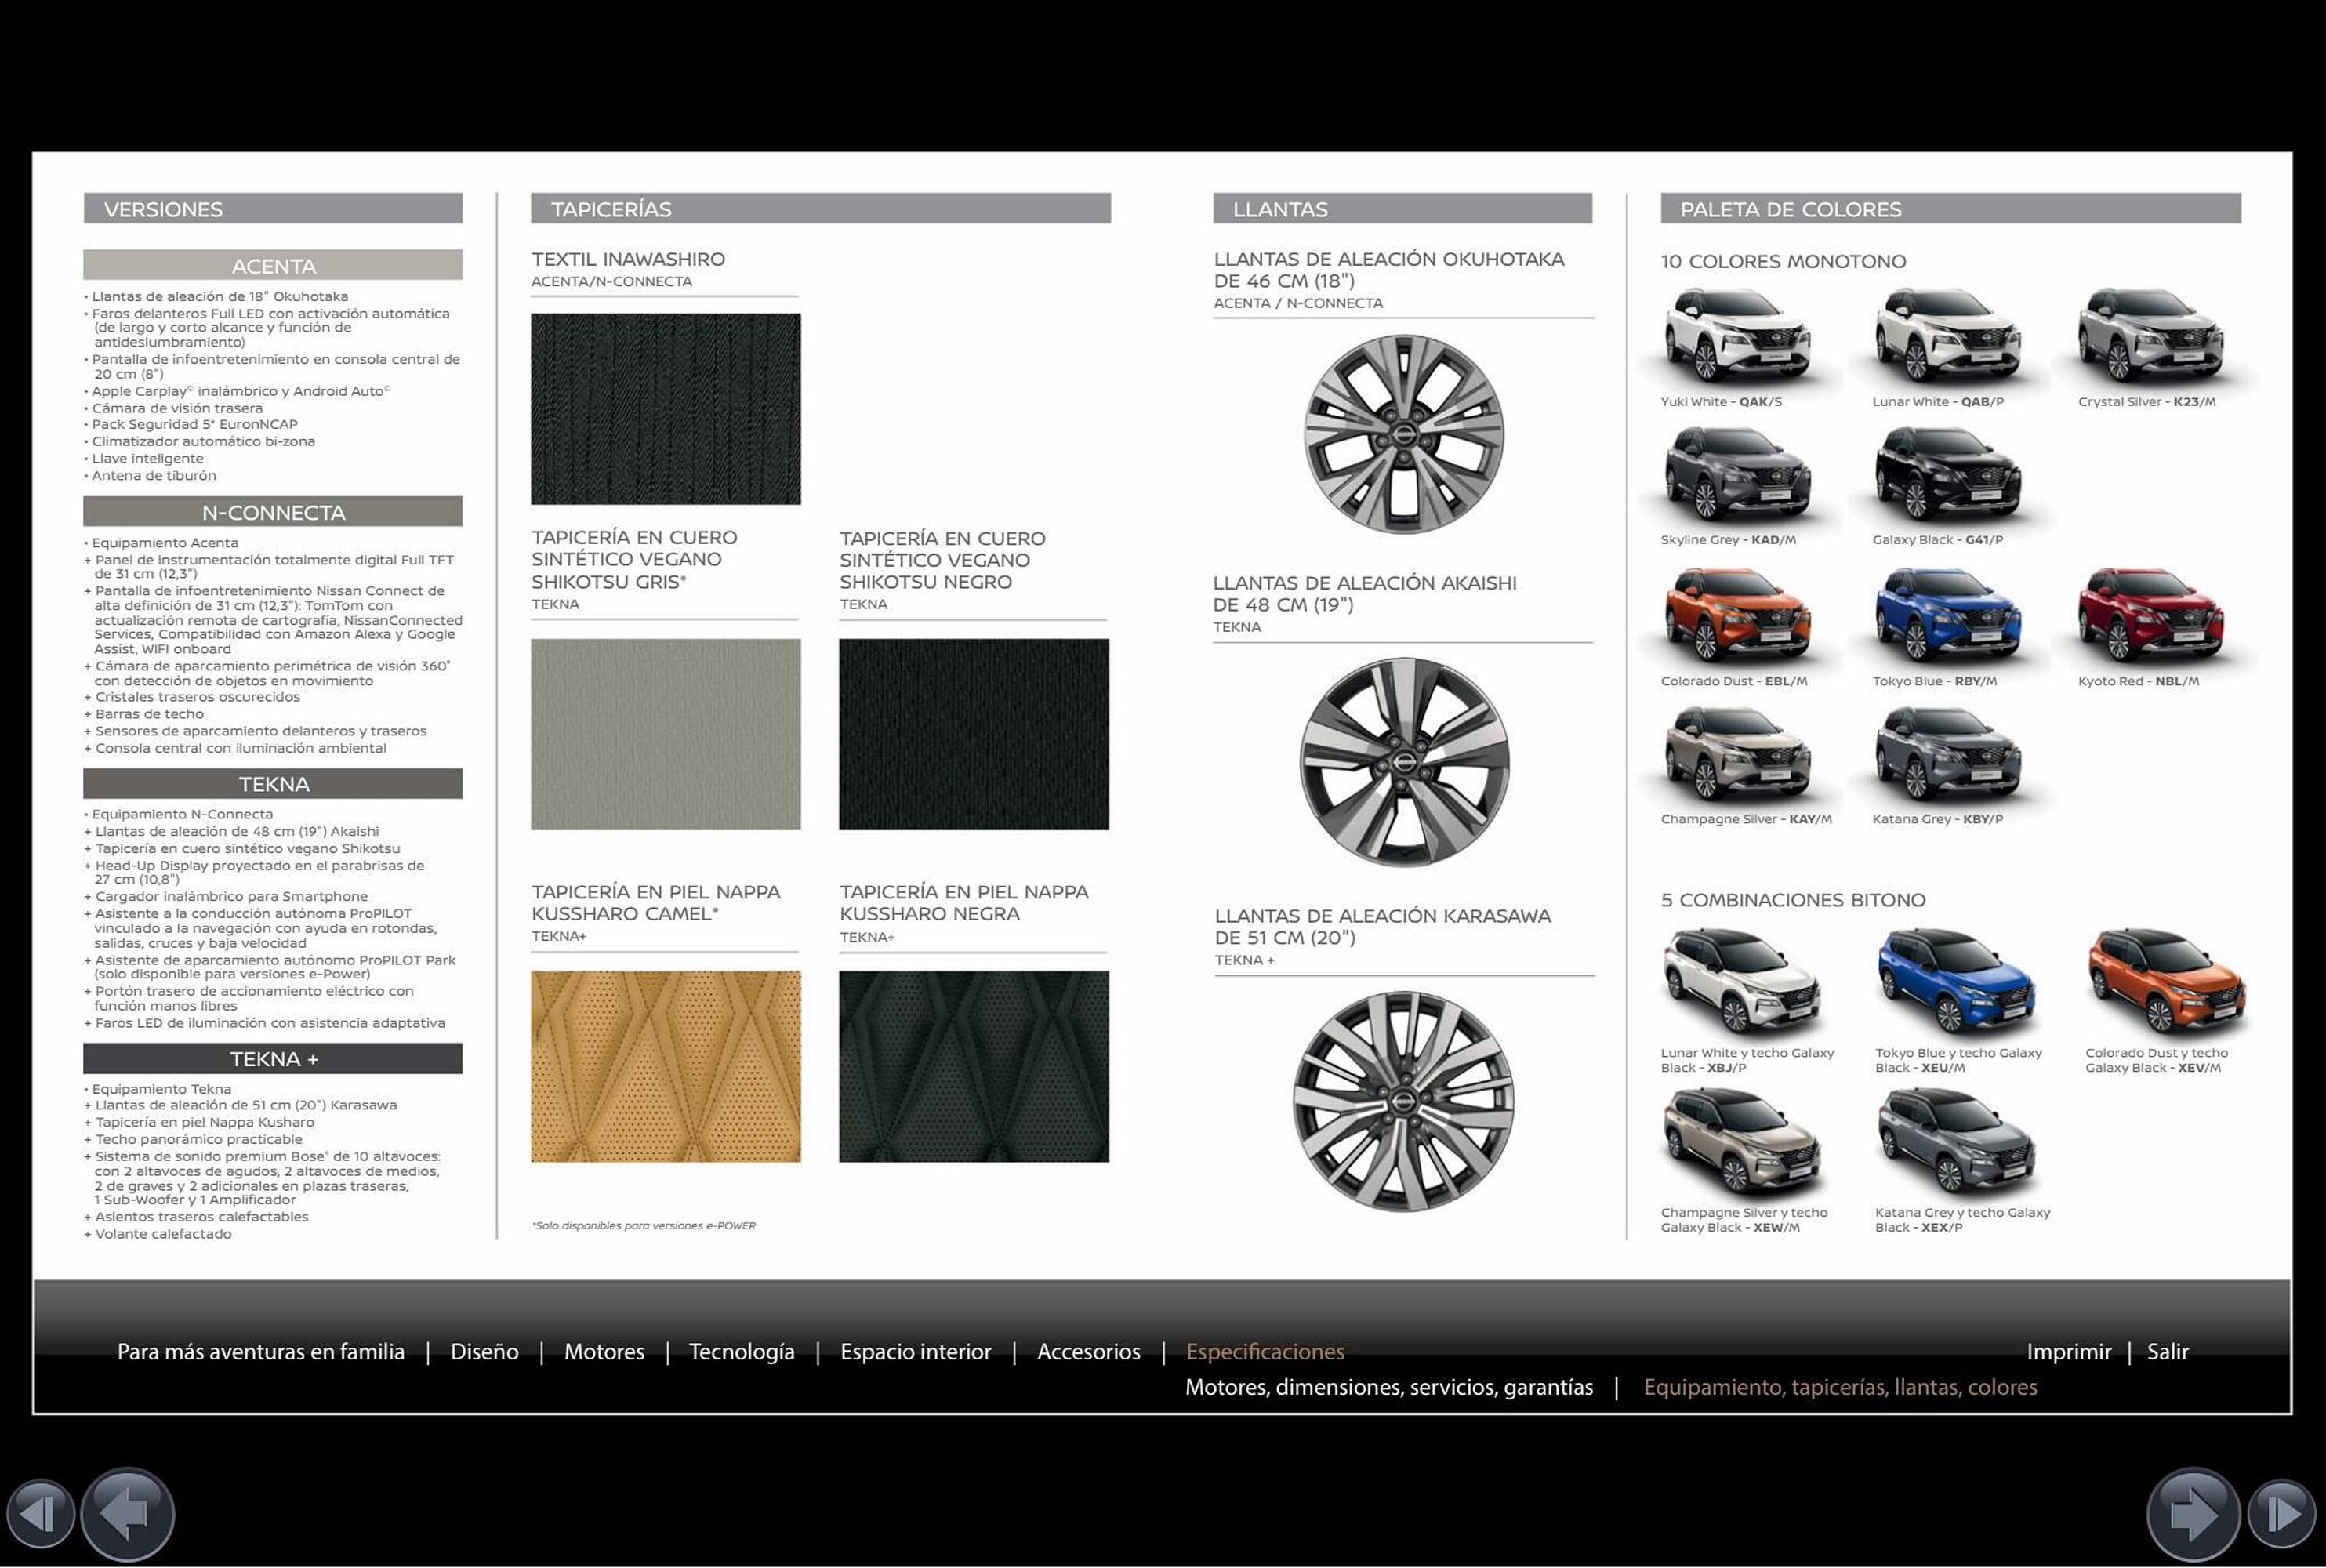Click 'Barras de techo' list item

144,714
